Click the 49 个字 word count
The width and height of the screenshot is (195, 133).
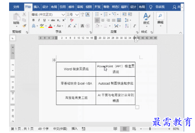tap(43, 129)
